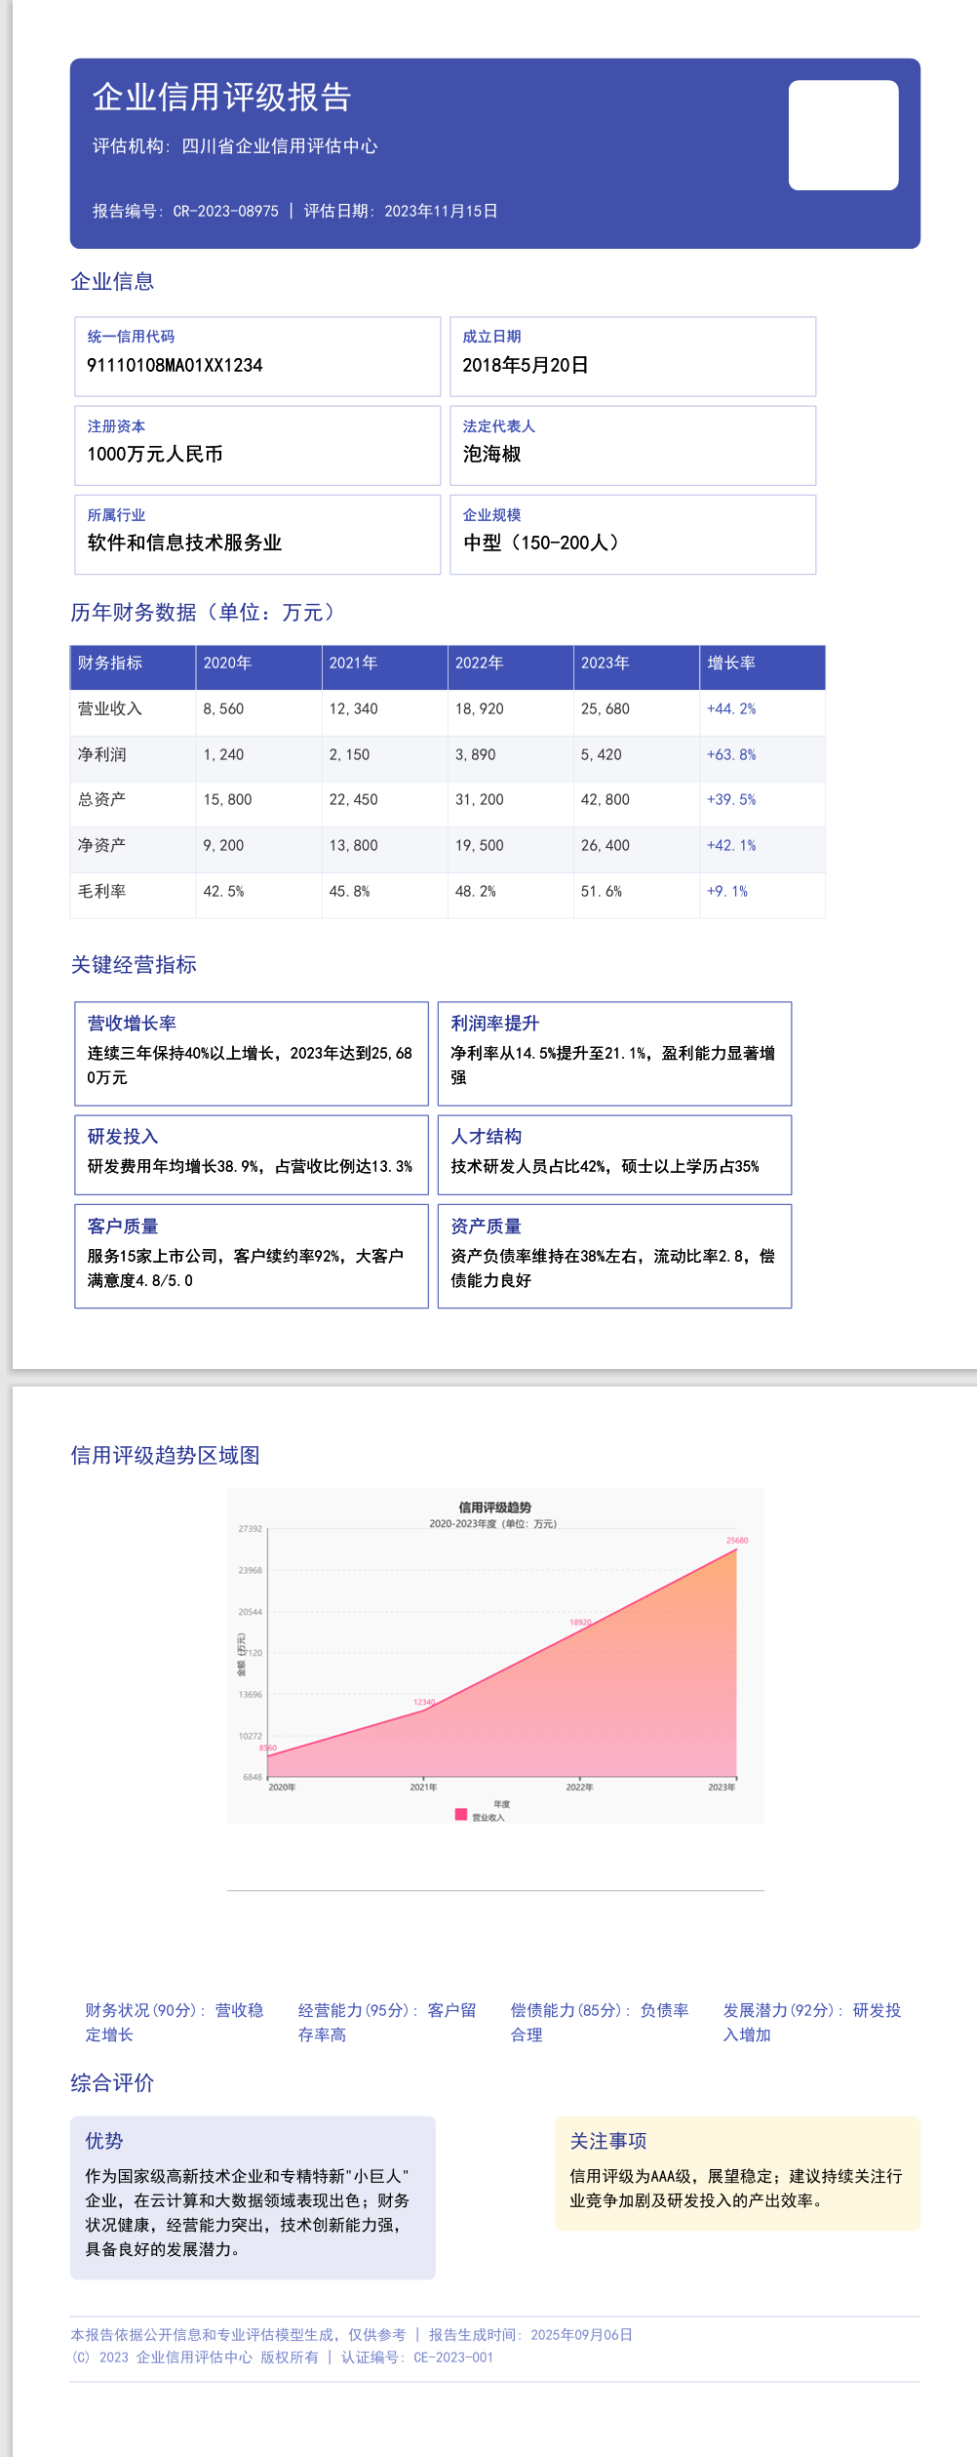
Task: Click the 2020 revenue cell 8,560
Action: pos(223,709)
